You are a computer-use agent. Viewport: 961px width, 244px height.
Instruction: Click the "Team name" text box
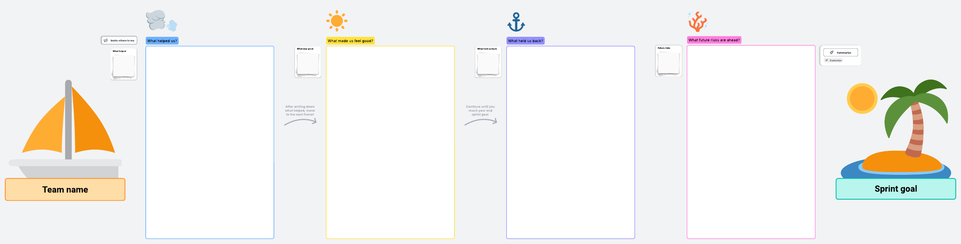click(65, 190)
